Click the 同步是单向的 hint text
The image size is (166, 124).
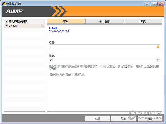(x=68, y=75)
